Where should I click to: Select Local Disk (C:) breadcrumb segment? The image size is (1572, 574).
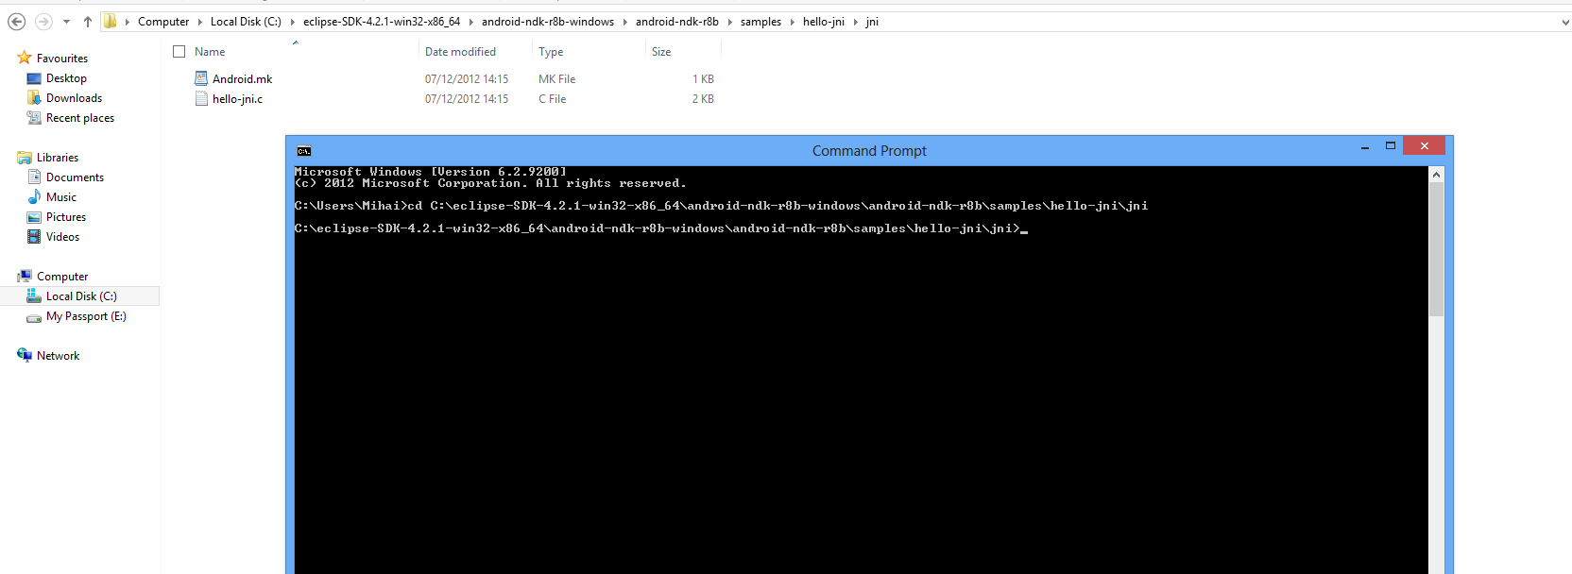(x=246, y=21)
